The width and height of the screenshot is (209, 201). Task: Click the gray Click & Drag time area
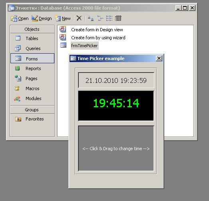pyautogui.click(x=116, y=149)
